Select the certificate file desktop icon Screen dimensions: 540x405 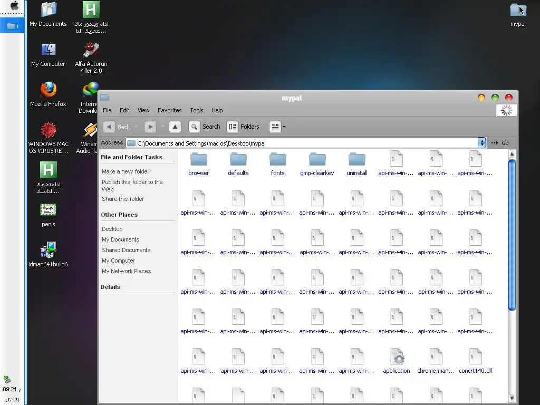[48, 215]
